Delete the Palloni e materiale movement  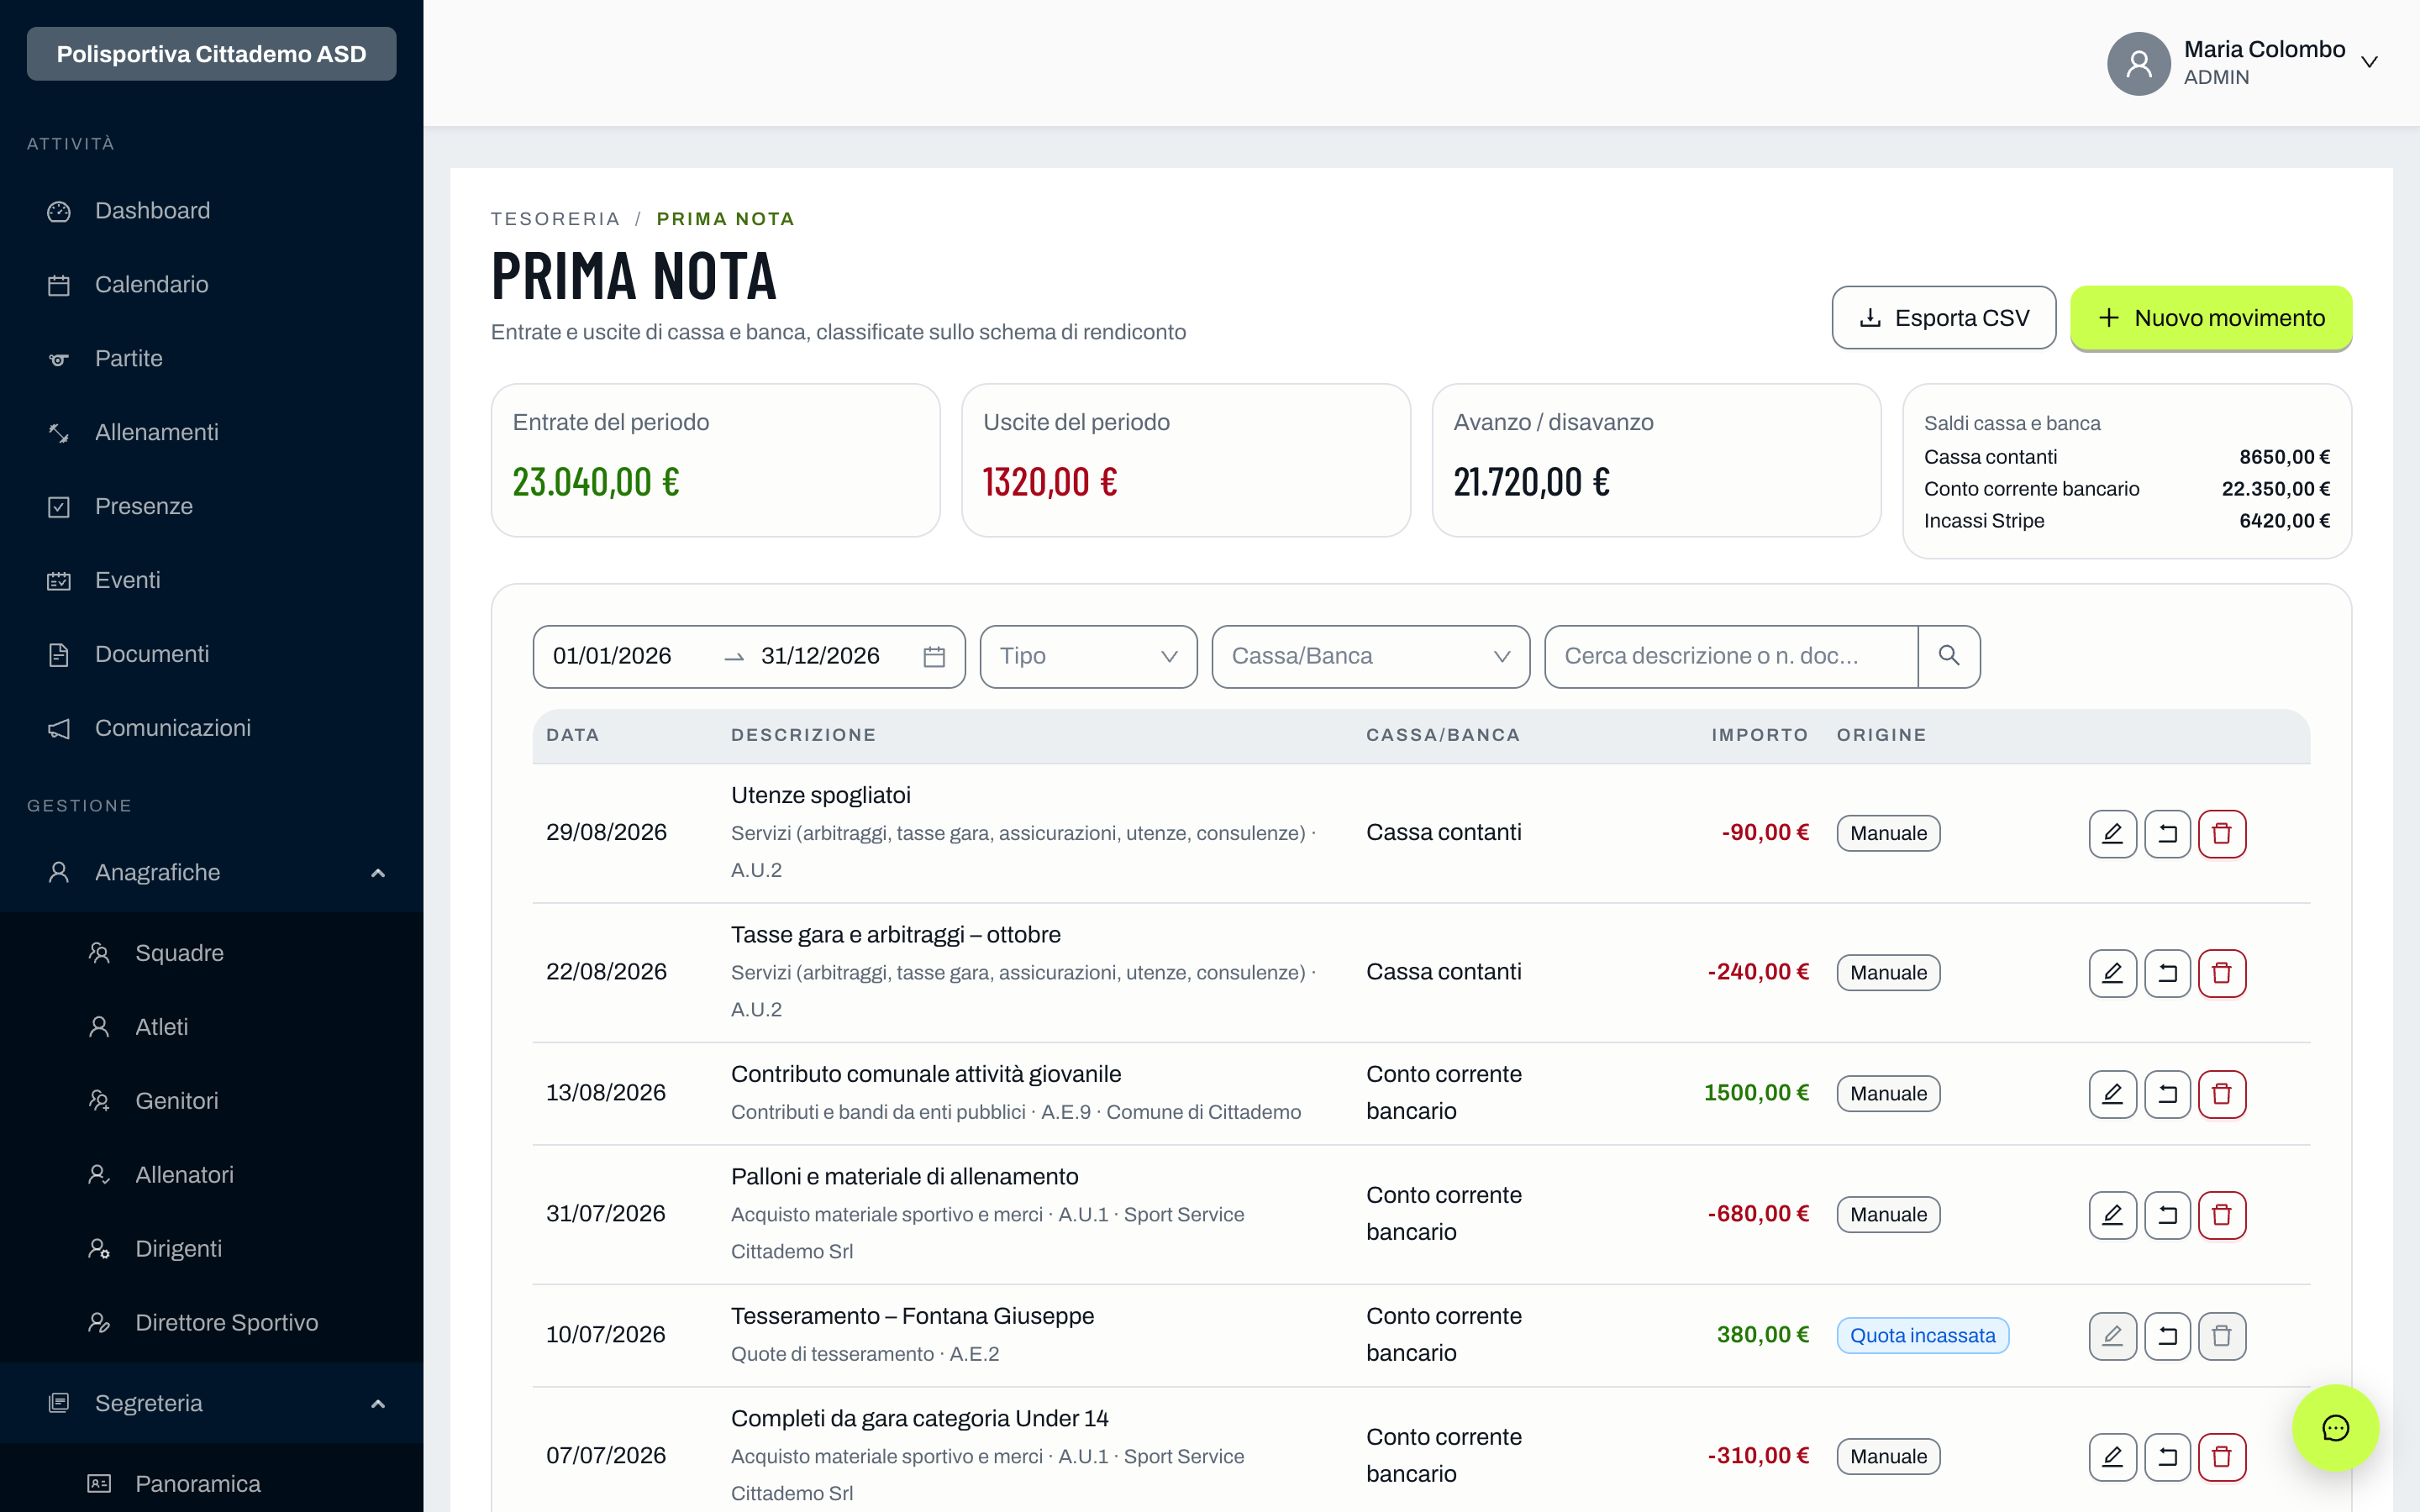coord(2222,1214)
